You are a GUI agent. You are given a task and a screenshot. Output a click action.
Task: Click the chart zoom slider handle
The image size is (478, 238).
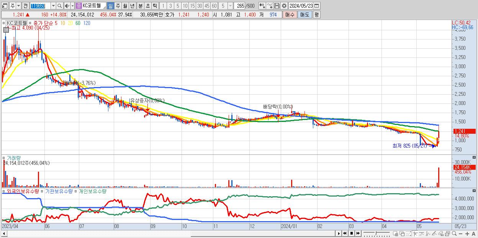[376, 233]
